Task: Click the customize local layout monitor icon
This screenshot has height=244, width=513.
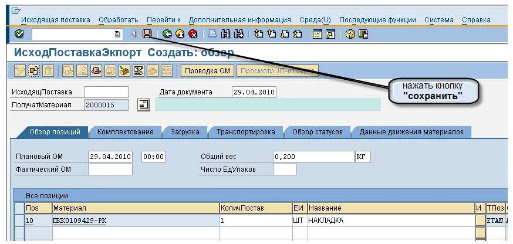Action: pyautogui.click(x=363, y=34)
